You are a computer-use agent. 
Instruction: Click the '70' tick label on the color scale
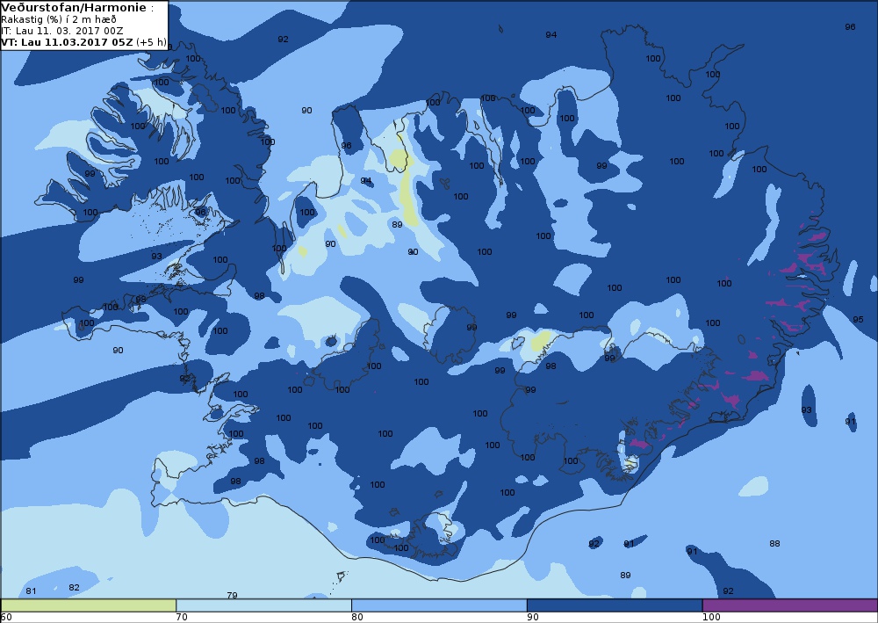pos(182,618)
